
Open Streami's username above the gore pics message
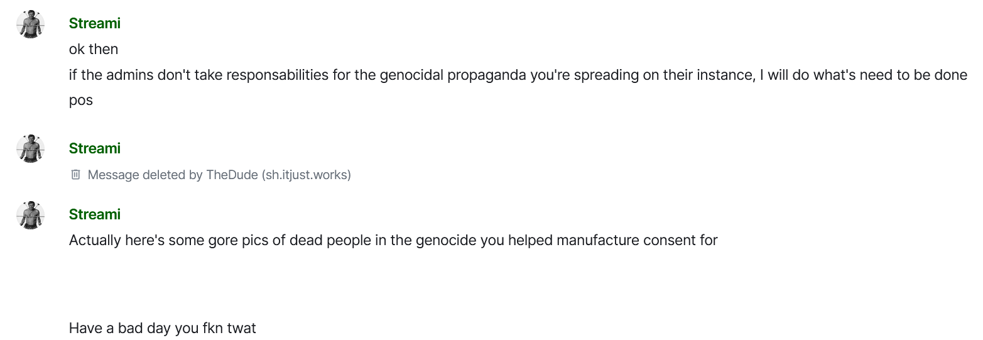[x=94, y=214]
